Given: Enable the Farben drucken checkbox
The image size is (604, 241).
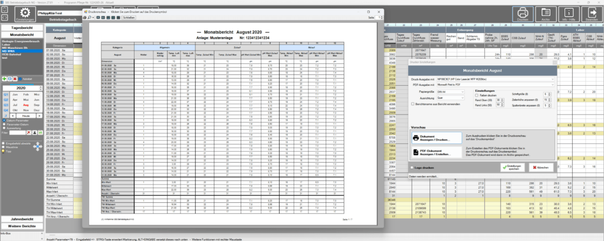Looking at the screenshot, I should pyautogui.click(x=477, y=95).
